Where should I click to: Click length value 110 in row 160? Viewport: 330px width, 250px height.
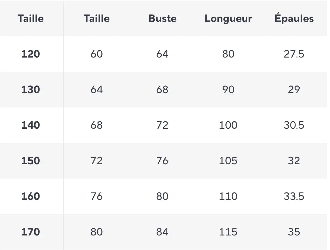click(x=228, y=196)
